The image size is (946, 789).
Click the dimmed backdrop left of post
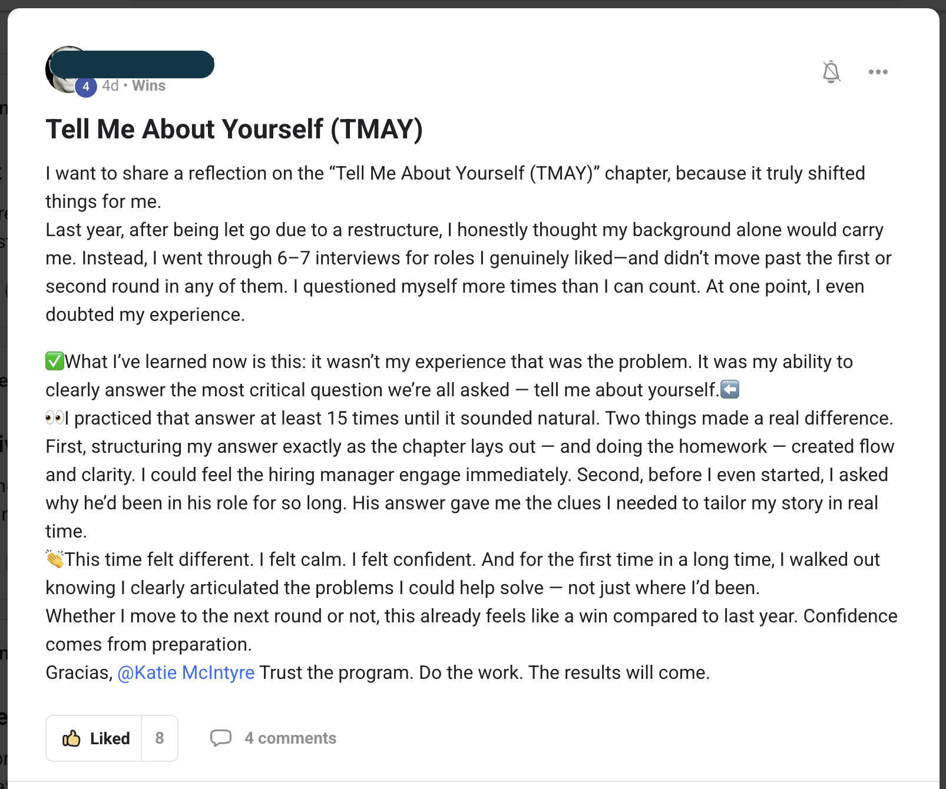pos(3,412)
